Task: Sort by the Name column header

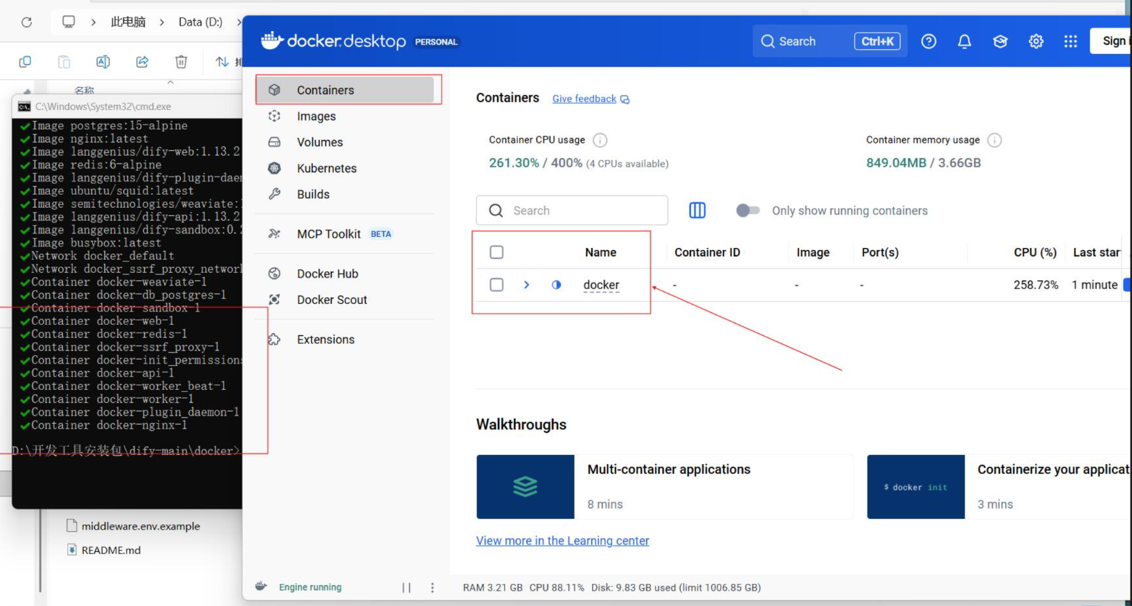Action: click(600, 252)
